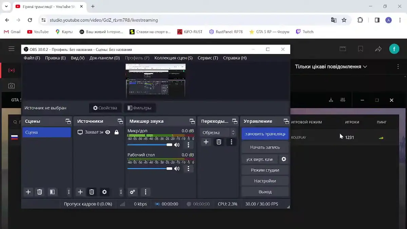Toggle lock on Захват экрана source
The height and width of the screenshot is (229, 407).
coord(117,132)
